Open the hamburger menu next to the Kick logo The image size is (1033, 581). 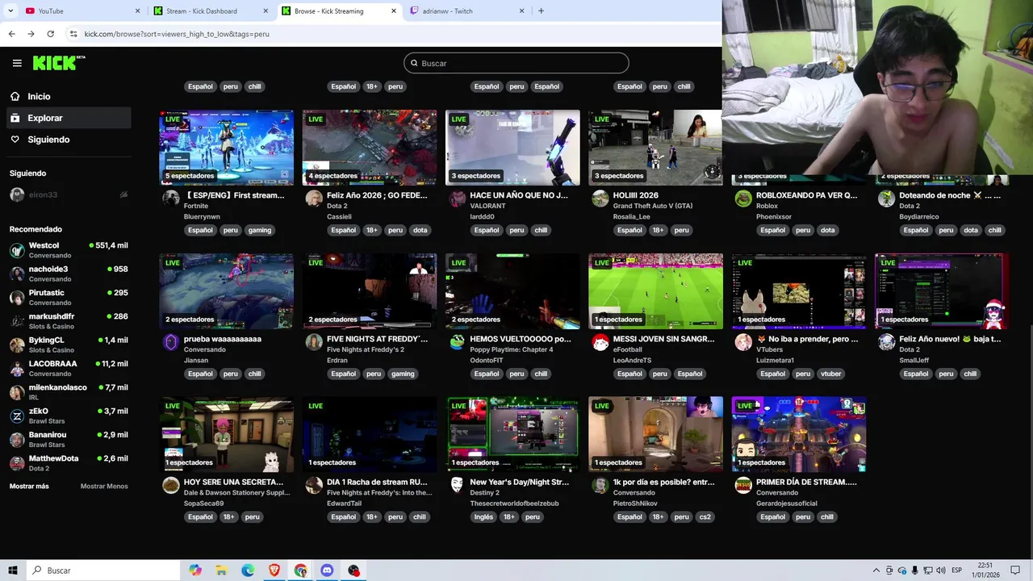click(17, 63)
